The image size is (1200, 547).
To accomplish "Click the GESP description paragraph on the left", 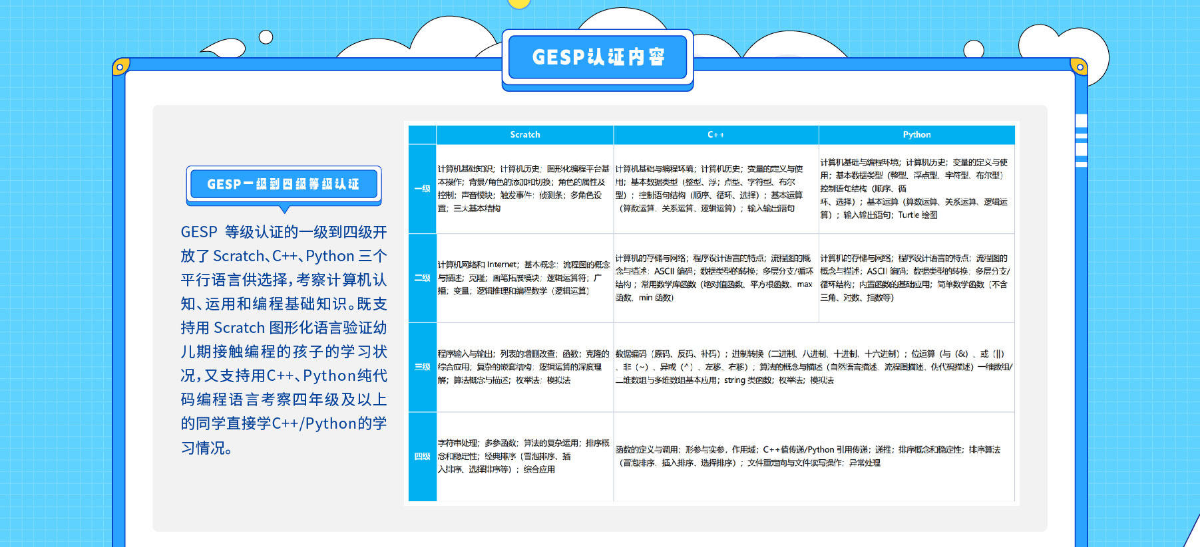I will [x=284, y=340].
